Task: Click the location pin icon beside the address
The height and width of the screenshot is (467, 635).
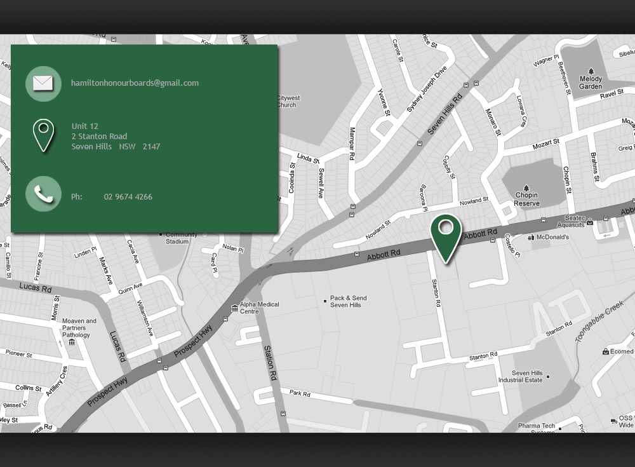Action: pyautogui.click(x=43, y=135)
